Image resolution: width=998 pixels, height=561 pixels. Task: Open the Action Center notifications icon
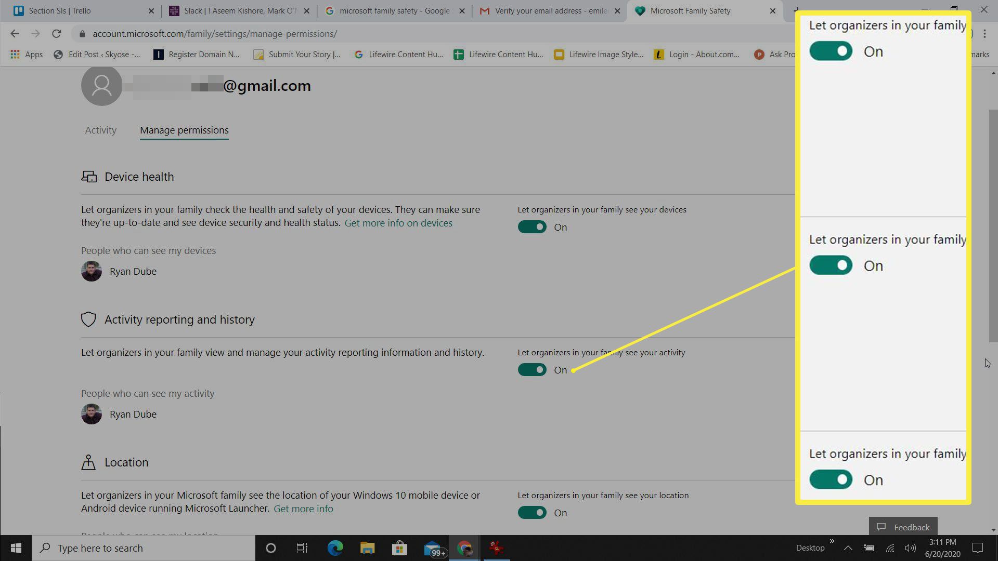pyautogui.click(x=978, y=548)
